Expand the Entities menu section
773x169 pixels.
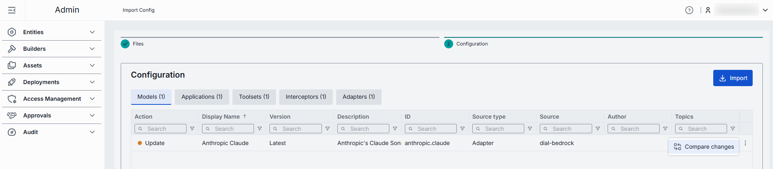click(52, 32)
